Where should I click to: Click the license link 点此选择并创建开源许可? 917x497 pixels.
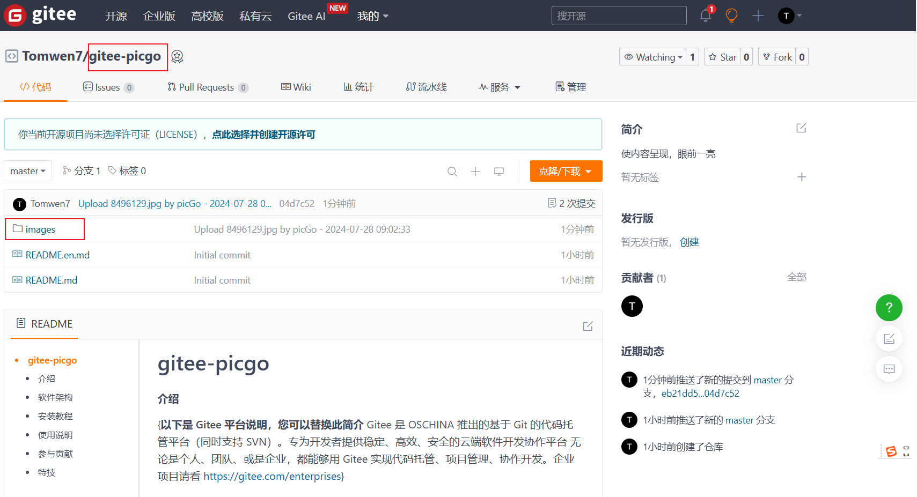point(263,135)
